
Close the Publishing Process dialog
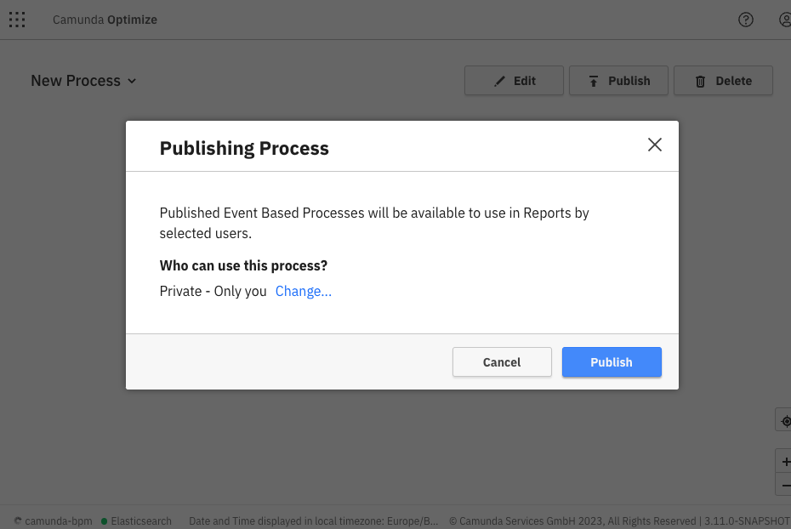(x=655, y=145)
